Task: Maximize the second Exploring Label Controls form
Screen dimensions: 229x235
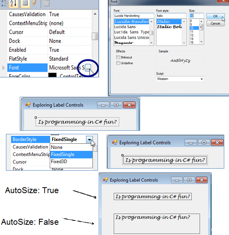Action: click(204, 143)
